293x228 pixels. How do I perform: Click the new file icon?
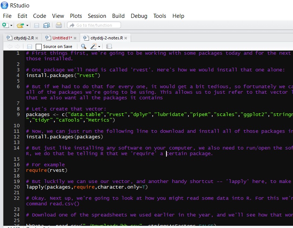5,25
